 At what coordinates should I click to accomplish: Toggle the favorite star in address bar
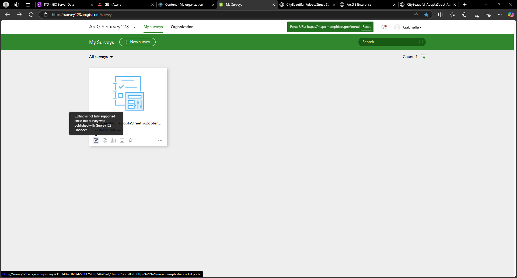point(426,15)
